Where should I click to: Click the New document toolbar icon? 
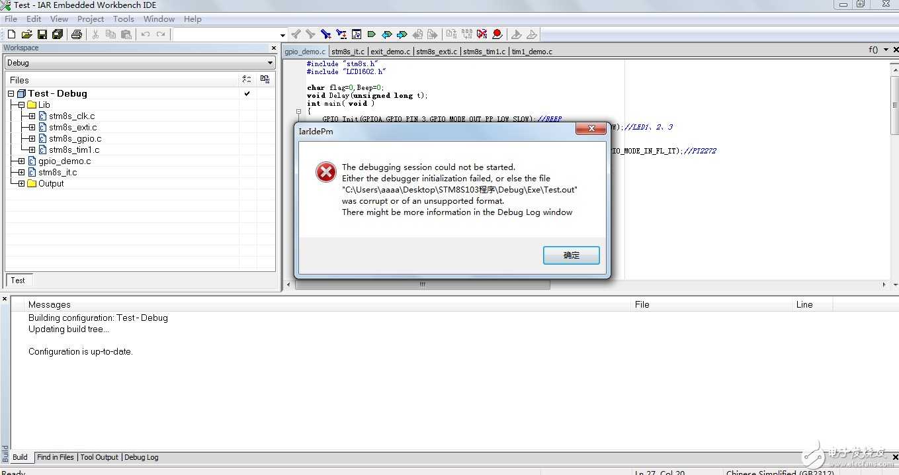coord(11,34)
